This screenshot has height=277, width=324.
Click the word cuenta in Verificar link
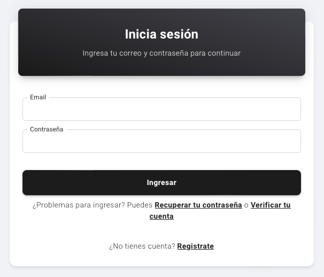click(x=161, y=217)
